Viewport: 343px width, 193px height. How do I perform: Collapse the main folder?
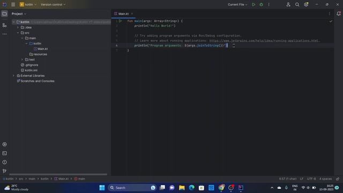tap(22, 38)
